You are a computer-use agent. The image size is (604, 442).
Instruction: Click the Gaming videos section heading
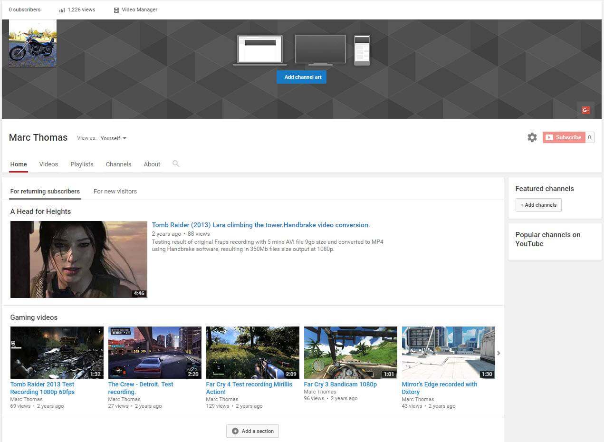(34, 317)
